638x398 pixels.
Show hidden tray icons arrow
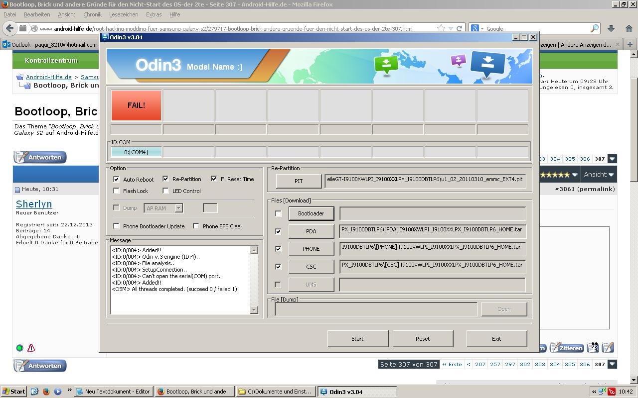pyautogui.click(x=594, y=392)
